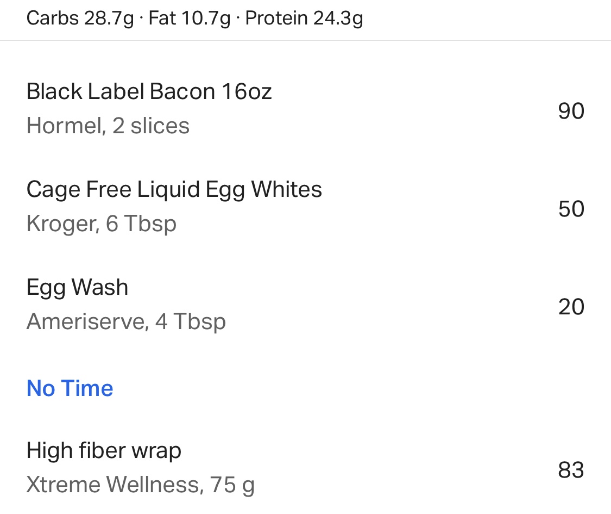The height and width of the screenshot is (514, 611).
Task: Tap the 50 calorie value for egg whites
Action: [571, 209]
